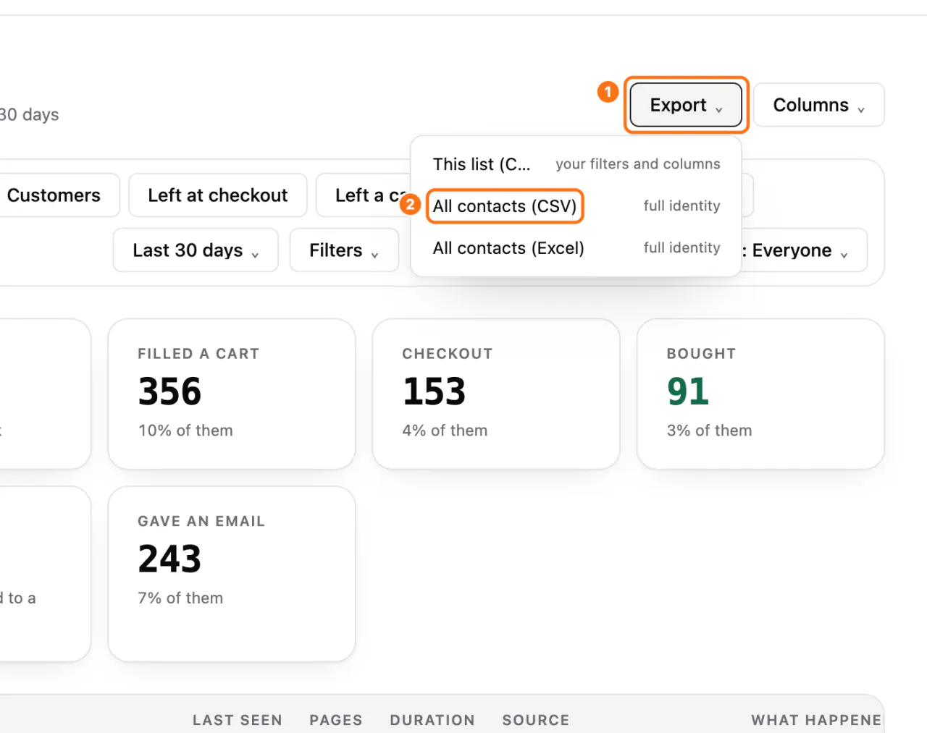Click the What Happened column header
Screen dimensions: 927x733
point(816,720)
